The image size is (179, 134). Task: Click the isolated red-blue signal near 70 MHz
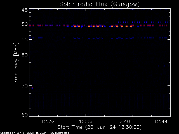32,88
